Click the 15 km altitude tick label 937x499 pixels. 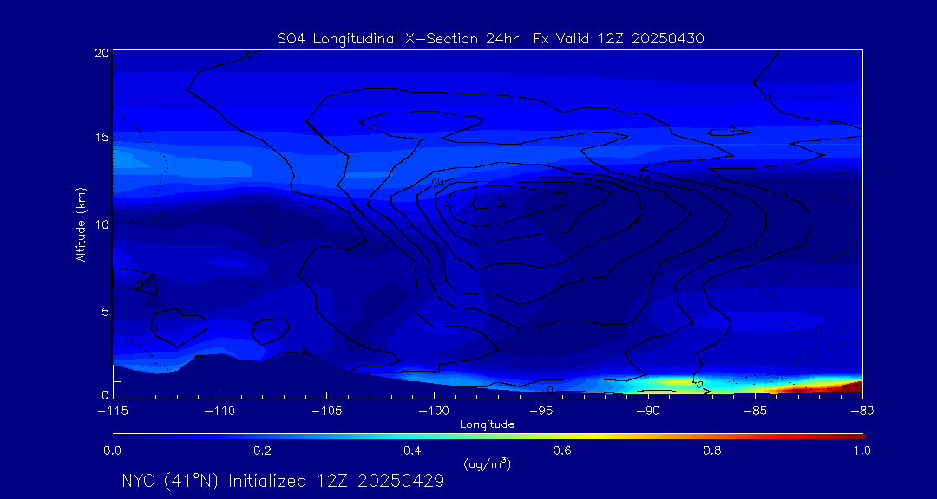click(100, 138)
